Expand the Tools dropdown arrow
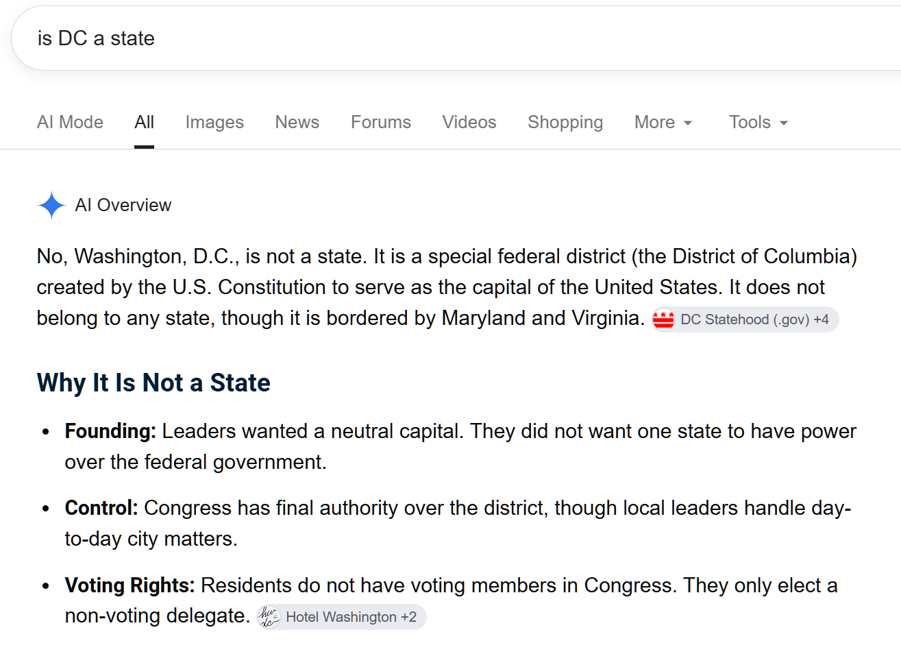Viewport: 901px width, 654px height. point(784,123)
